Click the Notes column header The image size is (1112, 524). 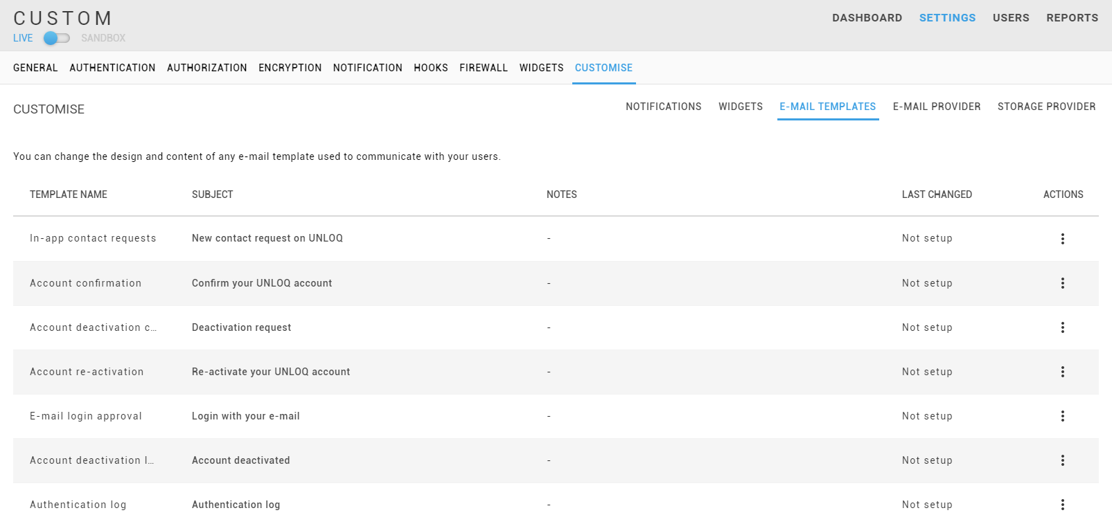pos(562,195)
